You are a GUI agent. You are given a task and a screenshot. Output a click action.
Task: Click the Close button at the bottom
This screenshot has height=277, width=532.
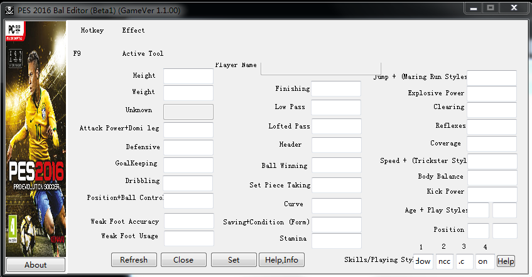(183, 259)
